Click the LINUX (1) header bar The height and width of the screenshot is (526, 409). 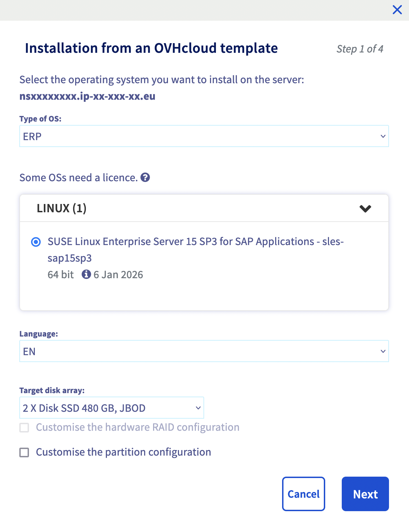pyautogui.click(x=204, y=208)
